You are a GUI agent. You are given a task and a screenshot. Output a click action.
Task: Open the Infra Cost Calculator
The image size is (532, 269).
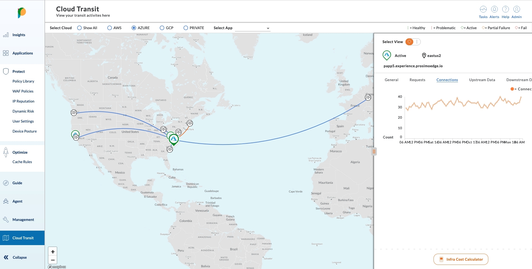461,259
